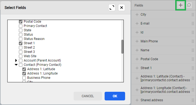Click the add field plus icon in Fields header
The image size is (196, 105).
click(181, 5)
